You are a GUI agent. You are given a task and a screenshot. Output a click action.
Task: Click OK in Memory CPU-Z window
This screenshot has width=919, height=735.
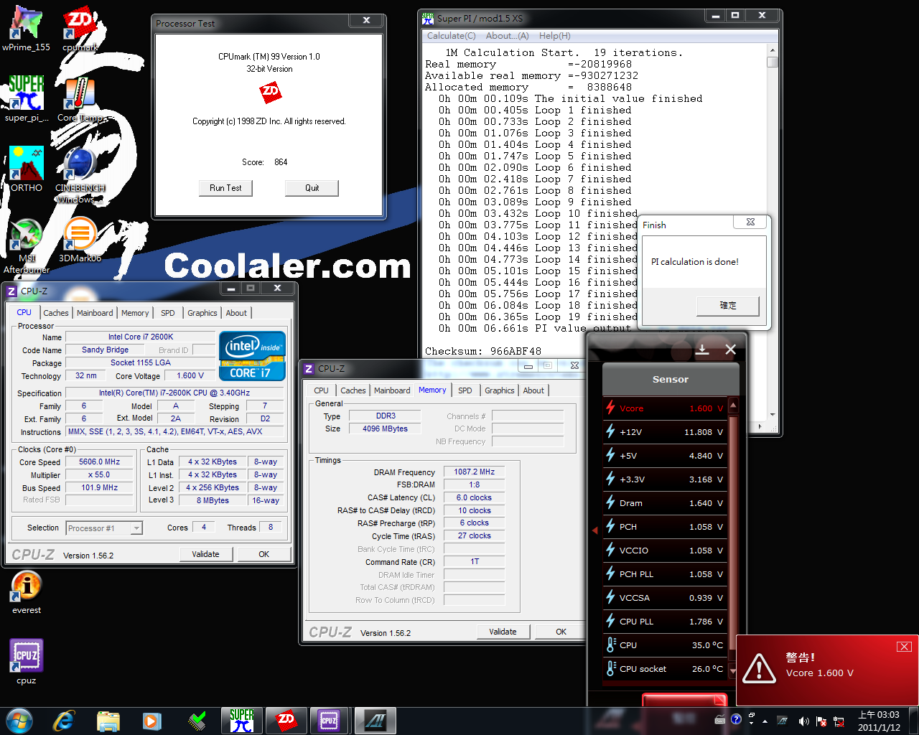pos(561,632)
